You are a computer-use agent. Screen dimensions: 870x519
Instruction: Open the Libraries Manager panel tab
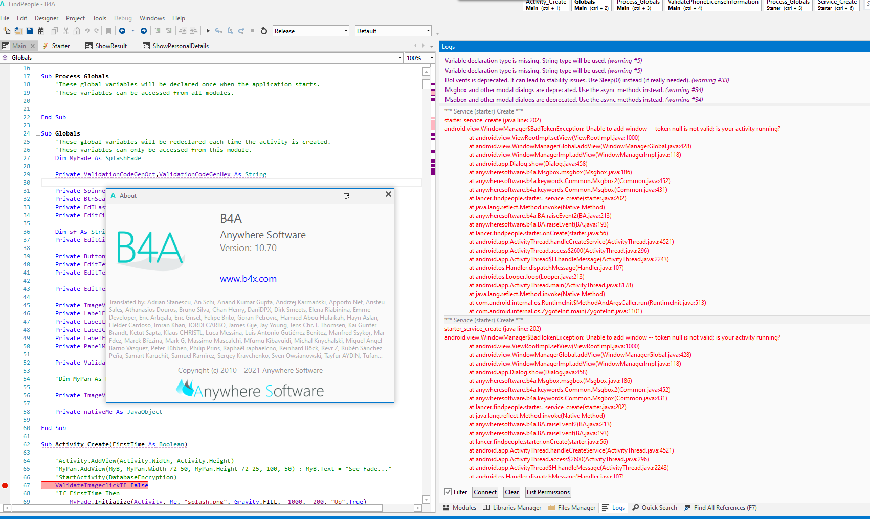(x=512, y=508)
